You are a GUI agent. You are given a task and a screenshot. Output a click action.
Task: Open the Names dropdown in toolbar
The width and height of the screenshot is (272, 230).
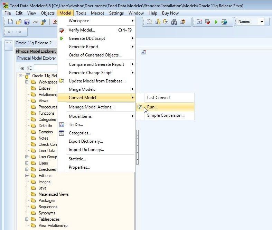[x=262, y=22]
